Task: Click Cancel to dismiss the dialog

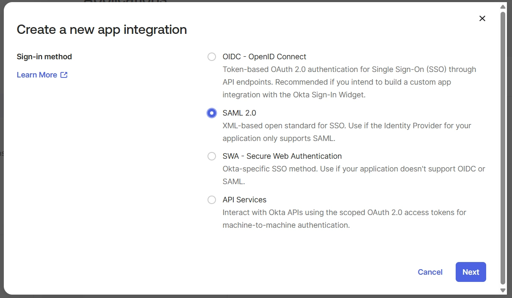Action: 430,272
